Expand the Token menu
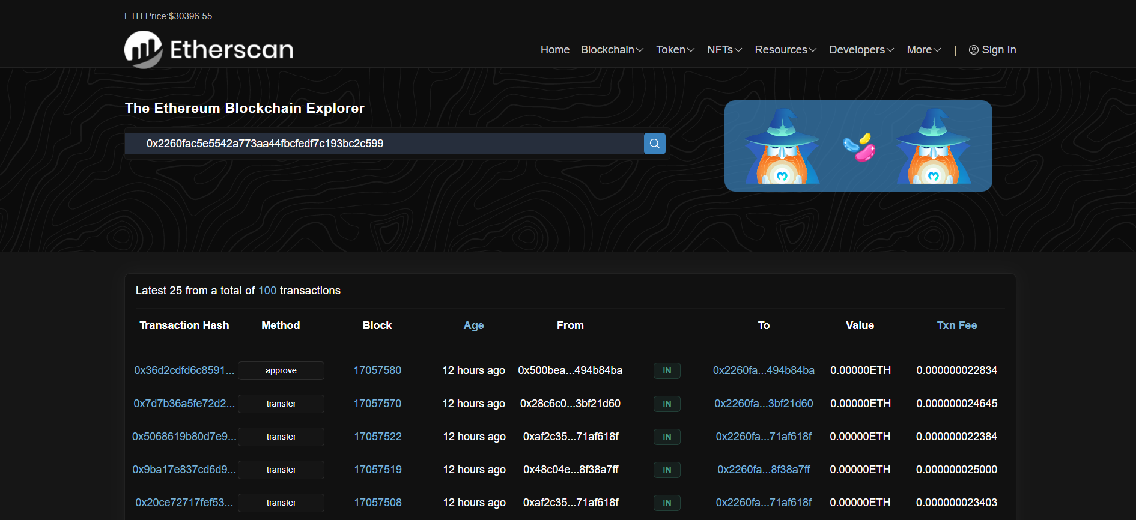This screenshot has width=1136, height=520. (675, 50)
